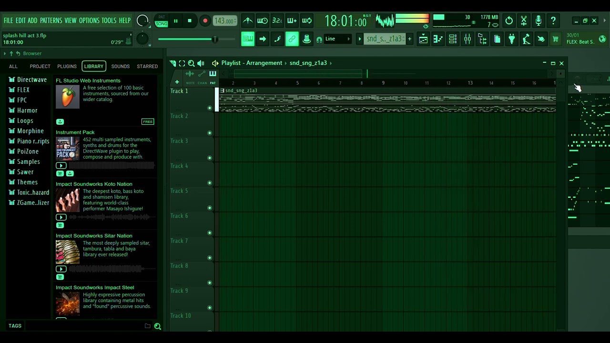Screen dimensions: 610x343
Task: Pause playback in the transport
Action: point(175,21)
